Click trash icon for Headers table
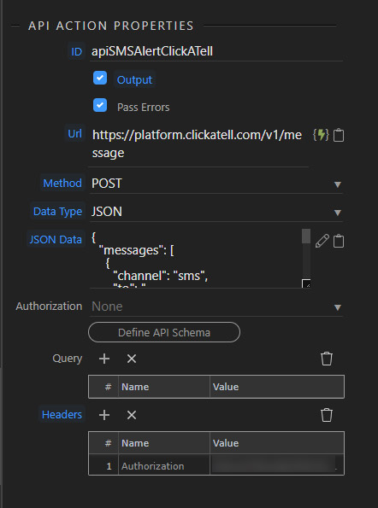Screen dimensions: 378x508 327,415
